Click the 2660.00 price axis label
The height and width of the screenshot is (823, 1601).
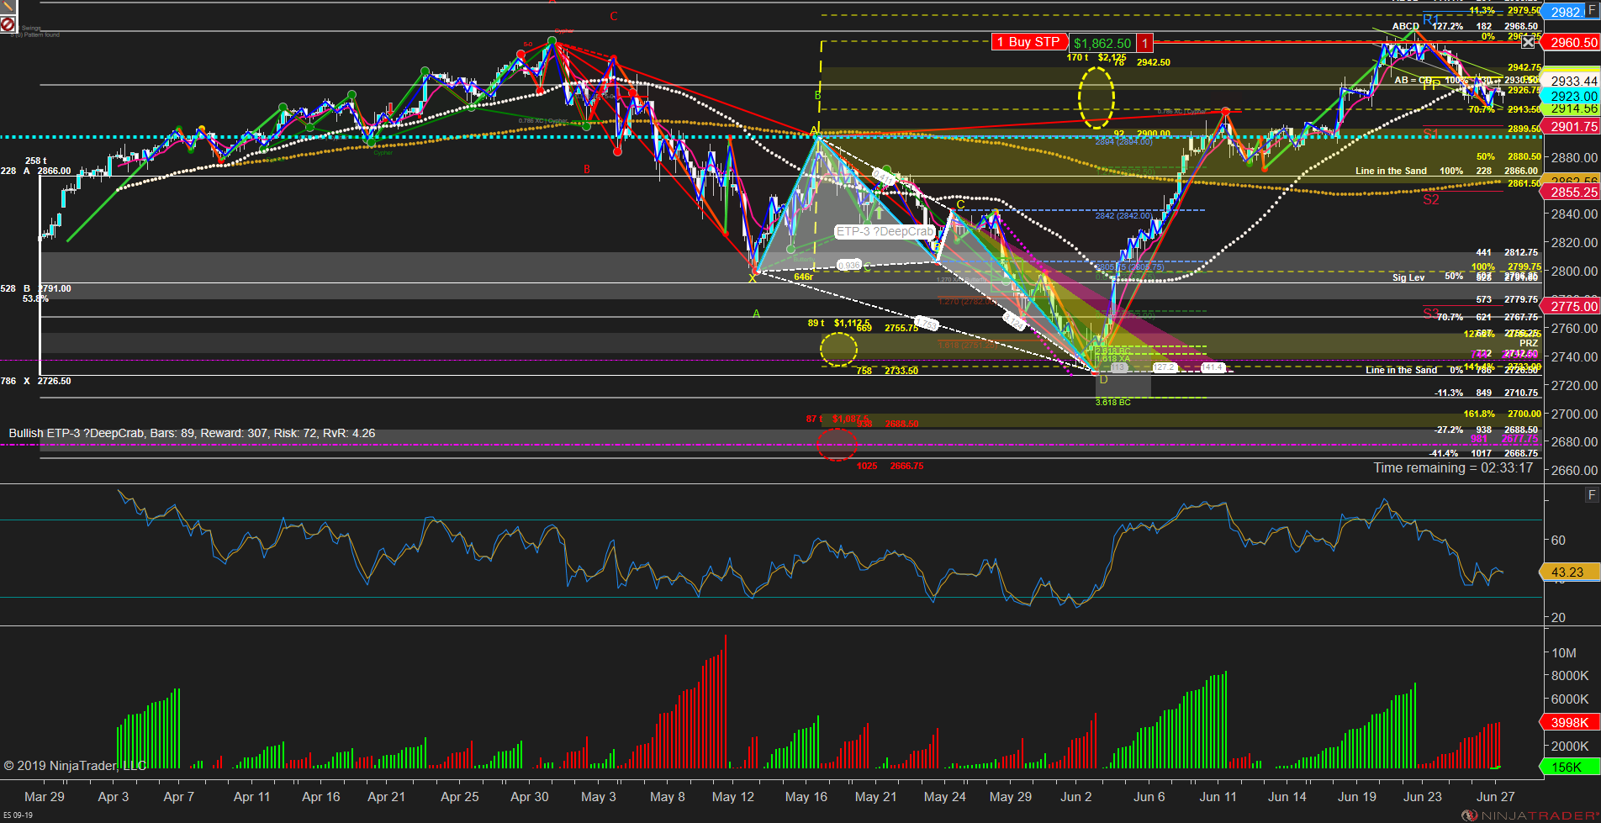pos(1574,470)
